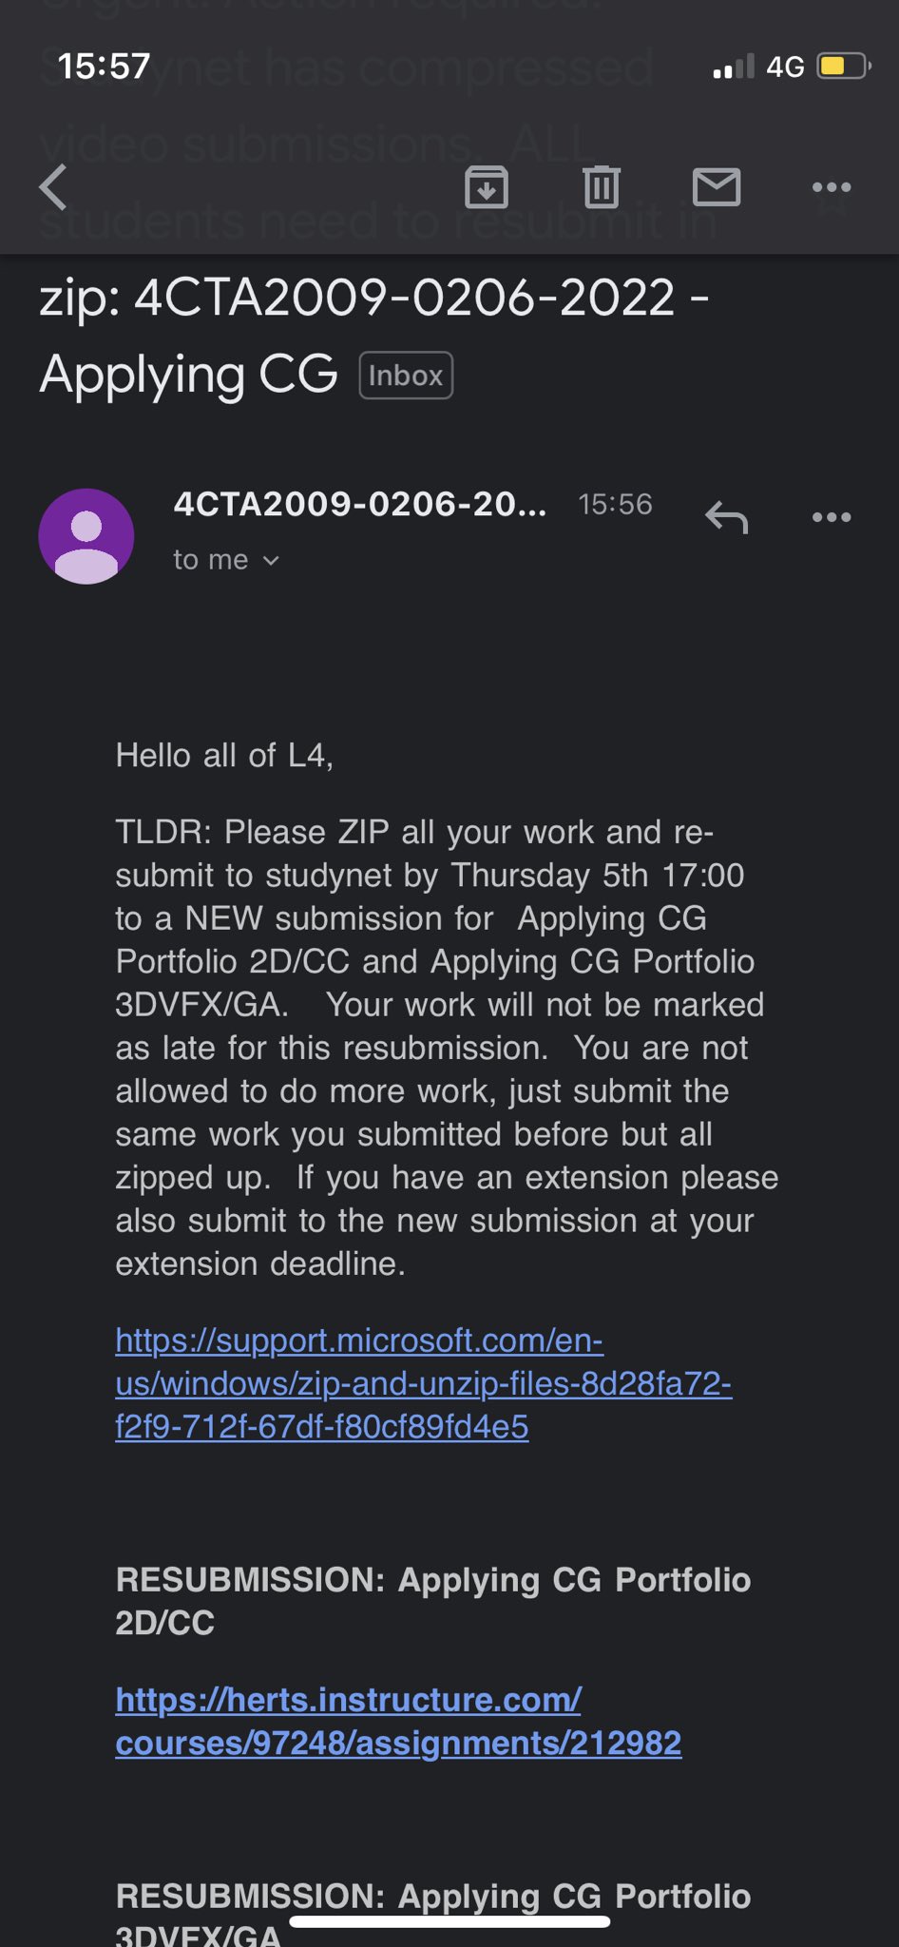899x1947 pixels.
Task: Tap the battery indicator in status bar
Action: [844, 67]
